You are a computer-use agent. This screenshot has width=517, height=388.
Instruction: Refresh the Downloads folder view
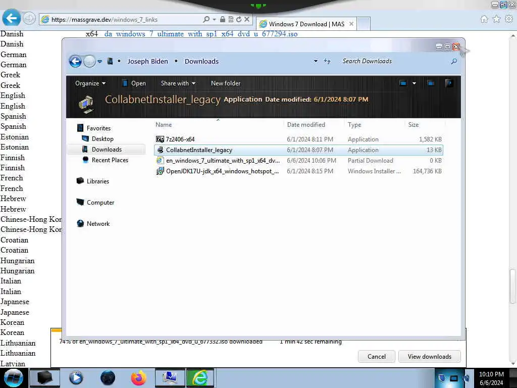point(327,61)
